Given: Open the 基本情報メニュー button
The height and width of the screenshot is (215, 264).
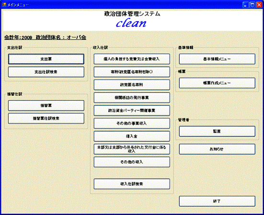Looking at the screenshot, I should coord(217,59).
